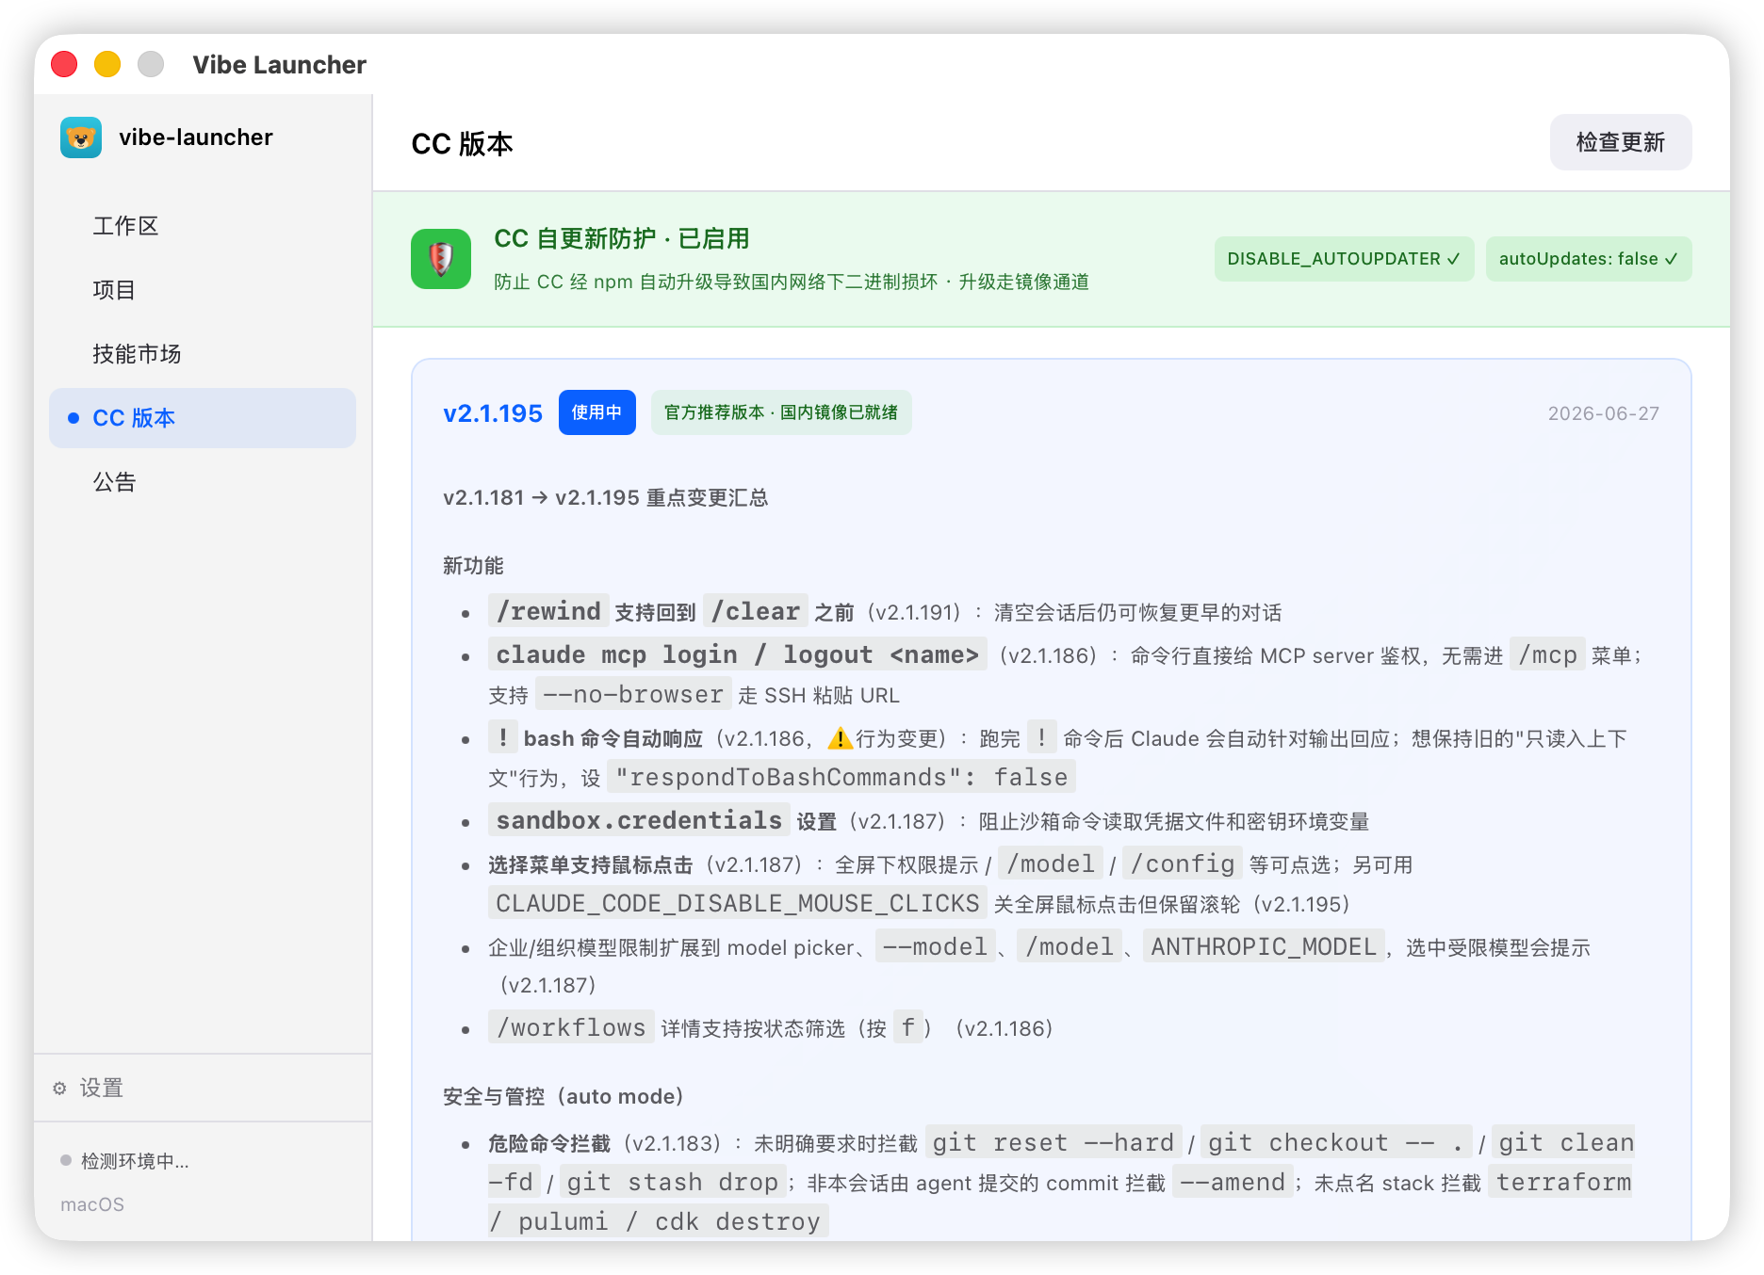Click the git checkout -- . code snippet
1764x1275 pixels.
coord(1336,1142)
